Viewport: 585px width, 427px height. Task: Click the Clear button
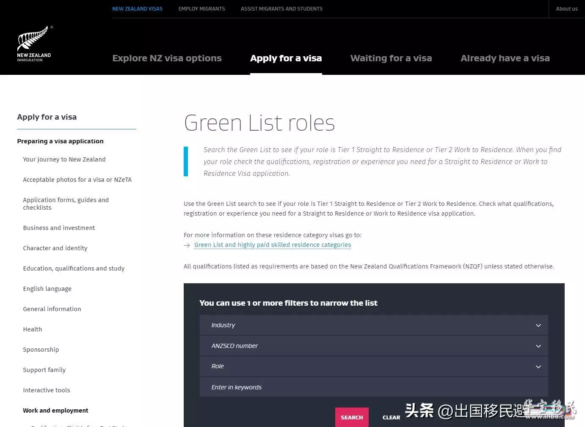(391, 417)
